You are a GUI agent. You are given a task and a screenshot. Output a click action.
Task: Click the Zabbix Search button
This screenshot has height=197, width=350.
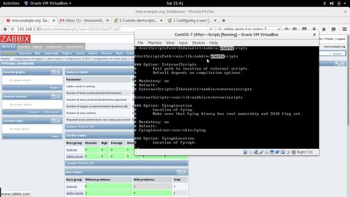(337, 54)
